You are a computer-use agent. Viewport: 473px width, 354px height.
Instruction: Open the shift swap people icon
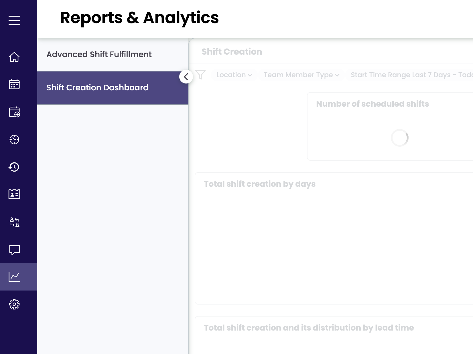coord(14,222)
